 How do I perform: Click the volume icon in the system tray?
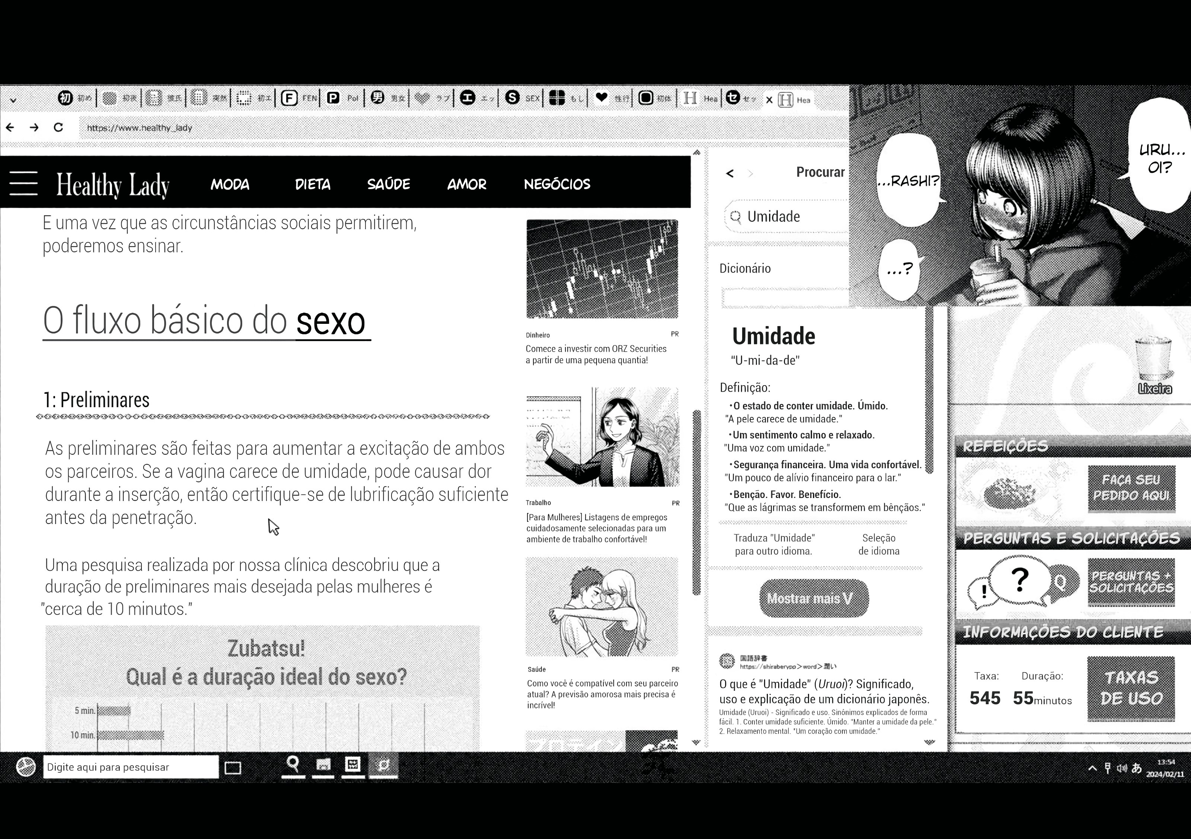(1121, 768)
